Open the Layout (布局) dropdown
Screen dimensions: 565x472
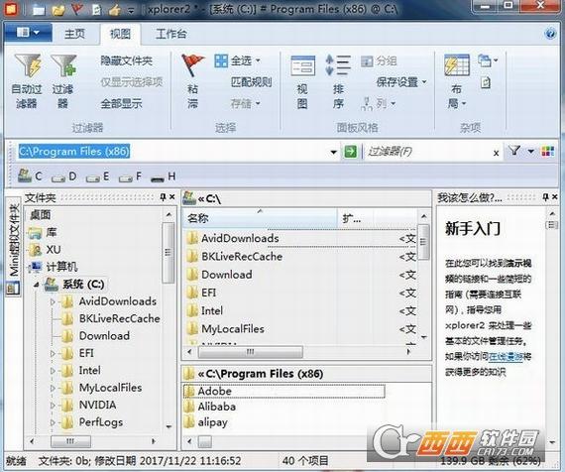coord(464,104)
